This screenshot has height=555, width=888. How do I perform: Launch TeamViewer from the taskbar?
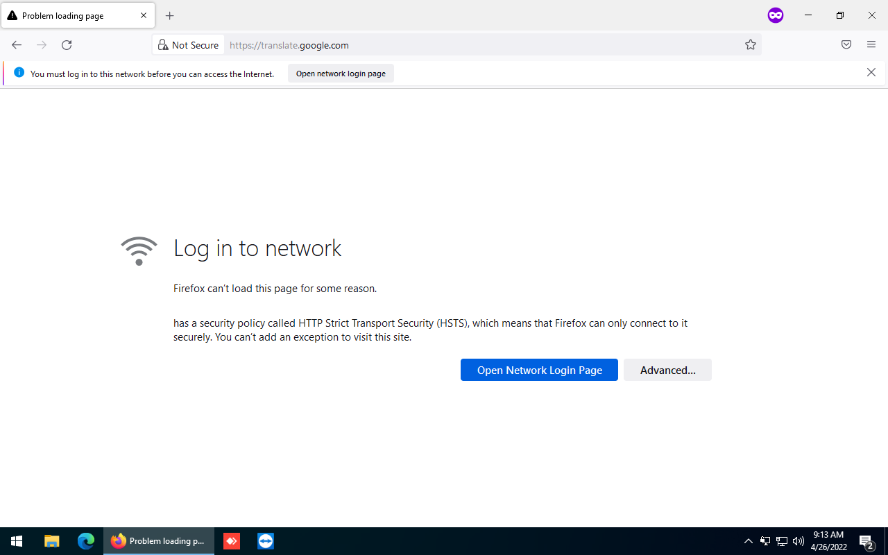pyautogui.click(x=266, y=541)
